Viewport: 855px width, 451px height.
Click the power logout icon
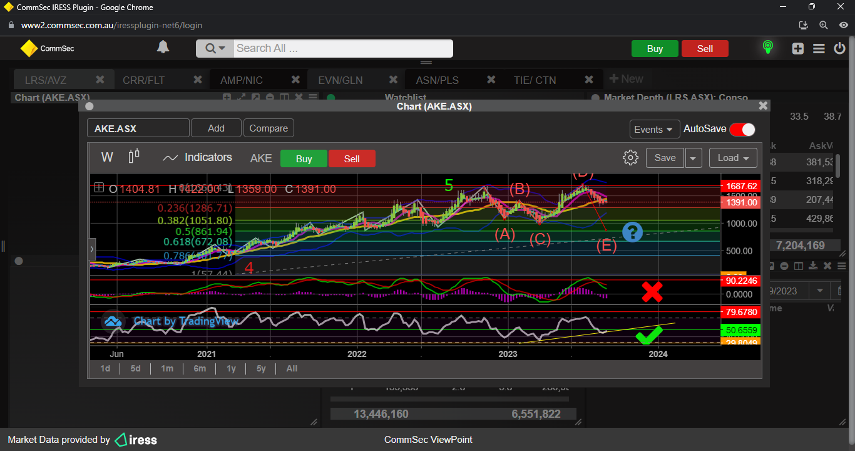[839, 48]
